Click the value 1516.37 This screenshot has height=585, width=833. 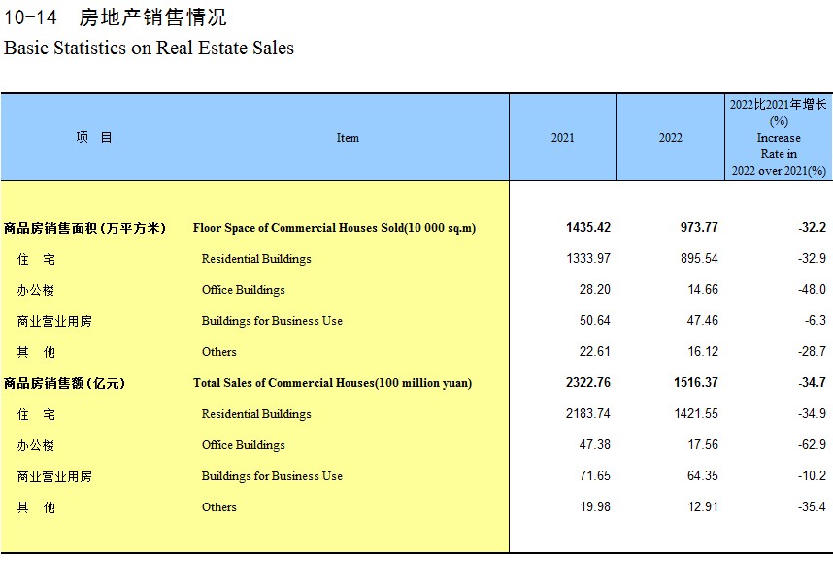click(696, 383)
